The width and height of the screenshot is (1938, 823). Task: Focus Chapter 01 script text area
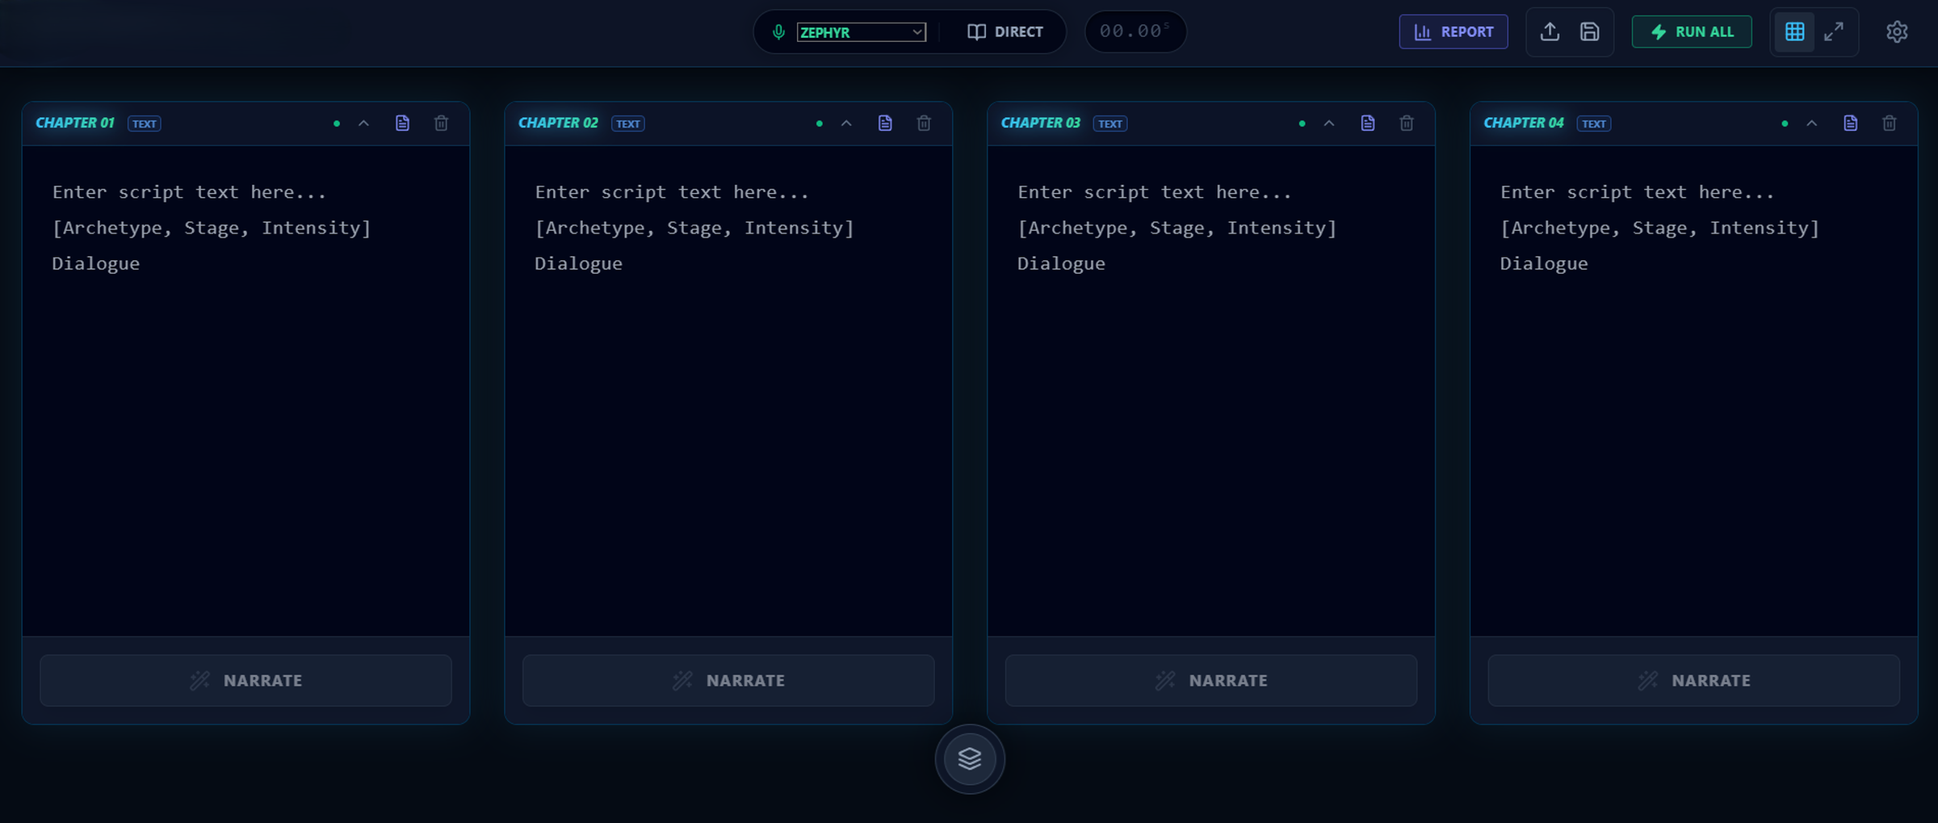pyautogui.click(x=245, y=391)
